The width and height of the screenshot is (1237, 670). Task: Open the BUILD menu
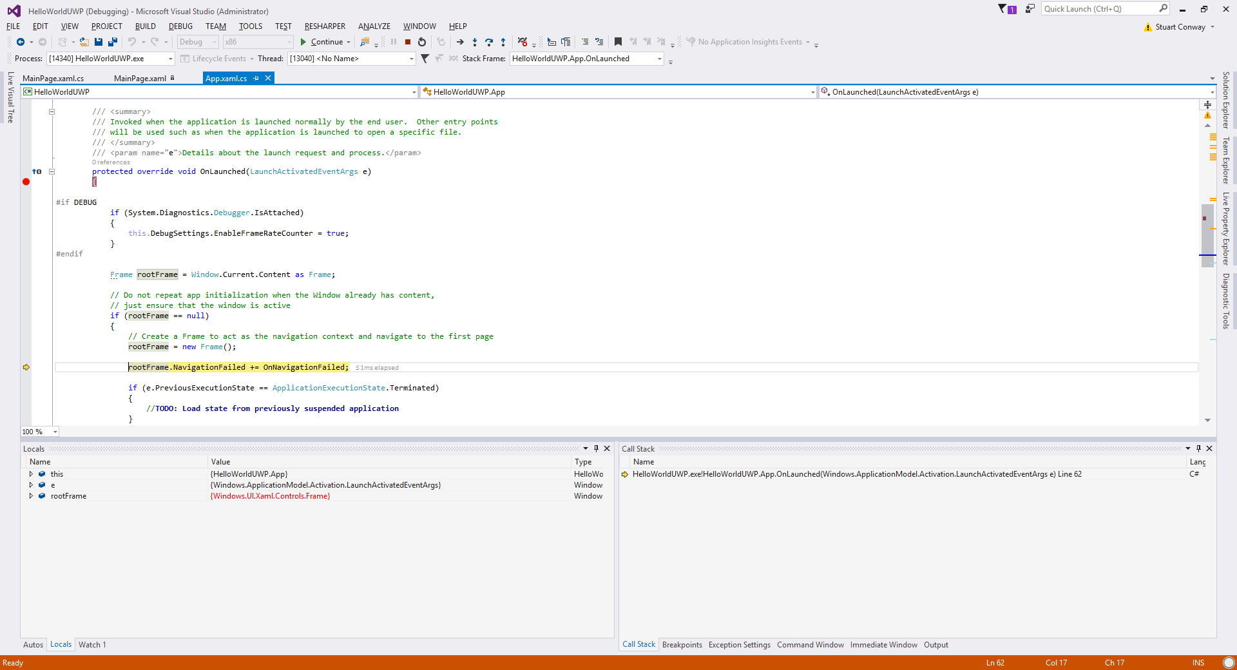coord(145,26)
